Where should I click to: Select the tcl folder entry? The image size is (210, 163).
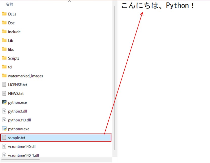(x=10, y=67)
